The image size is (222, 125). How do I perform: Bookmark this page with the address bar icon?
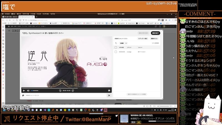pos(119,20)
